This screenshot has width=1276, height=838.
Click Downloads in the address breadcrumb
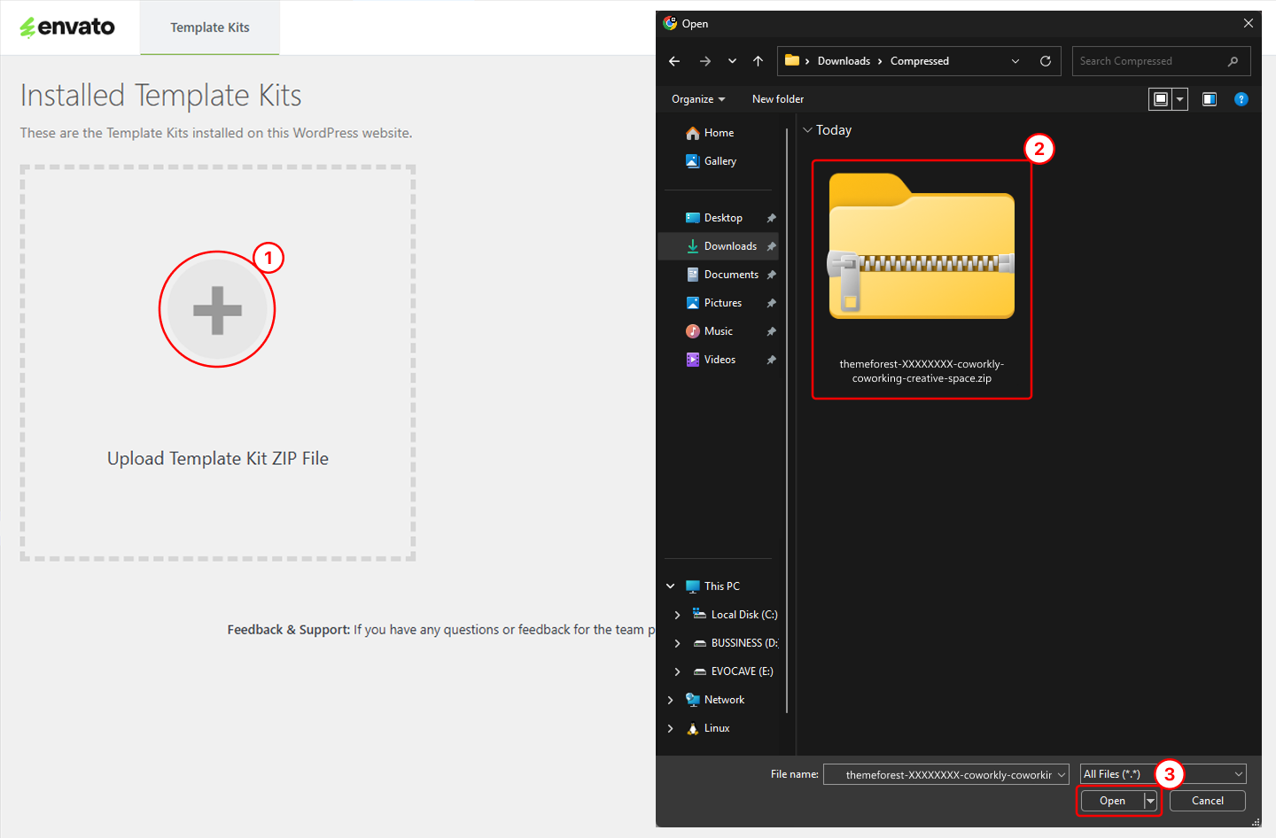point(844,61)
